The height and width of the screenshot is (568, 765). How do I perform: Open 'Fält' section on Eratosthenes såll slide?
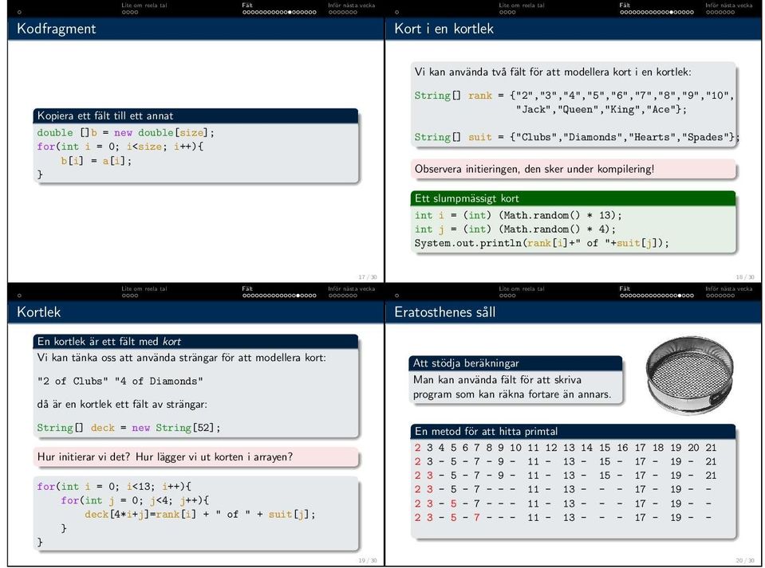click(625, 288)
